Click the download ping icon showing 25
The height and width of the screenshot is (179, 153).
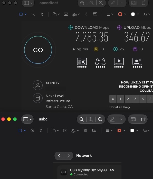(x=116, y=49)
